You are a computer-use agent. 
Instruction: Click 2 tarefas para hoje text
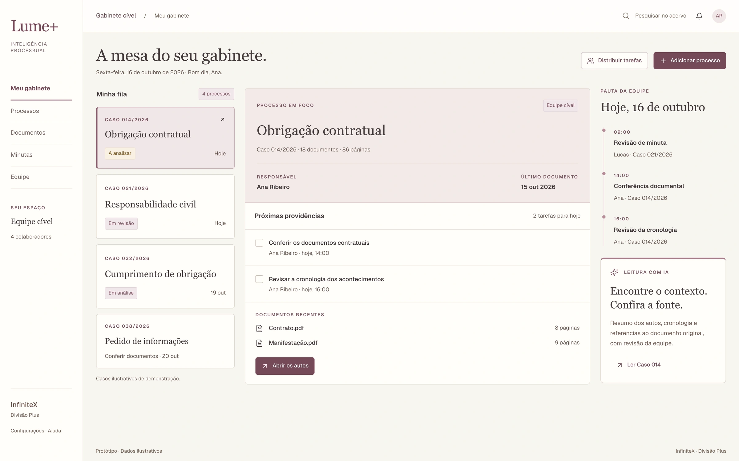557,216
